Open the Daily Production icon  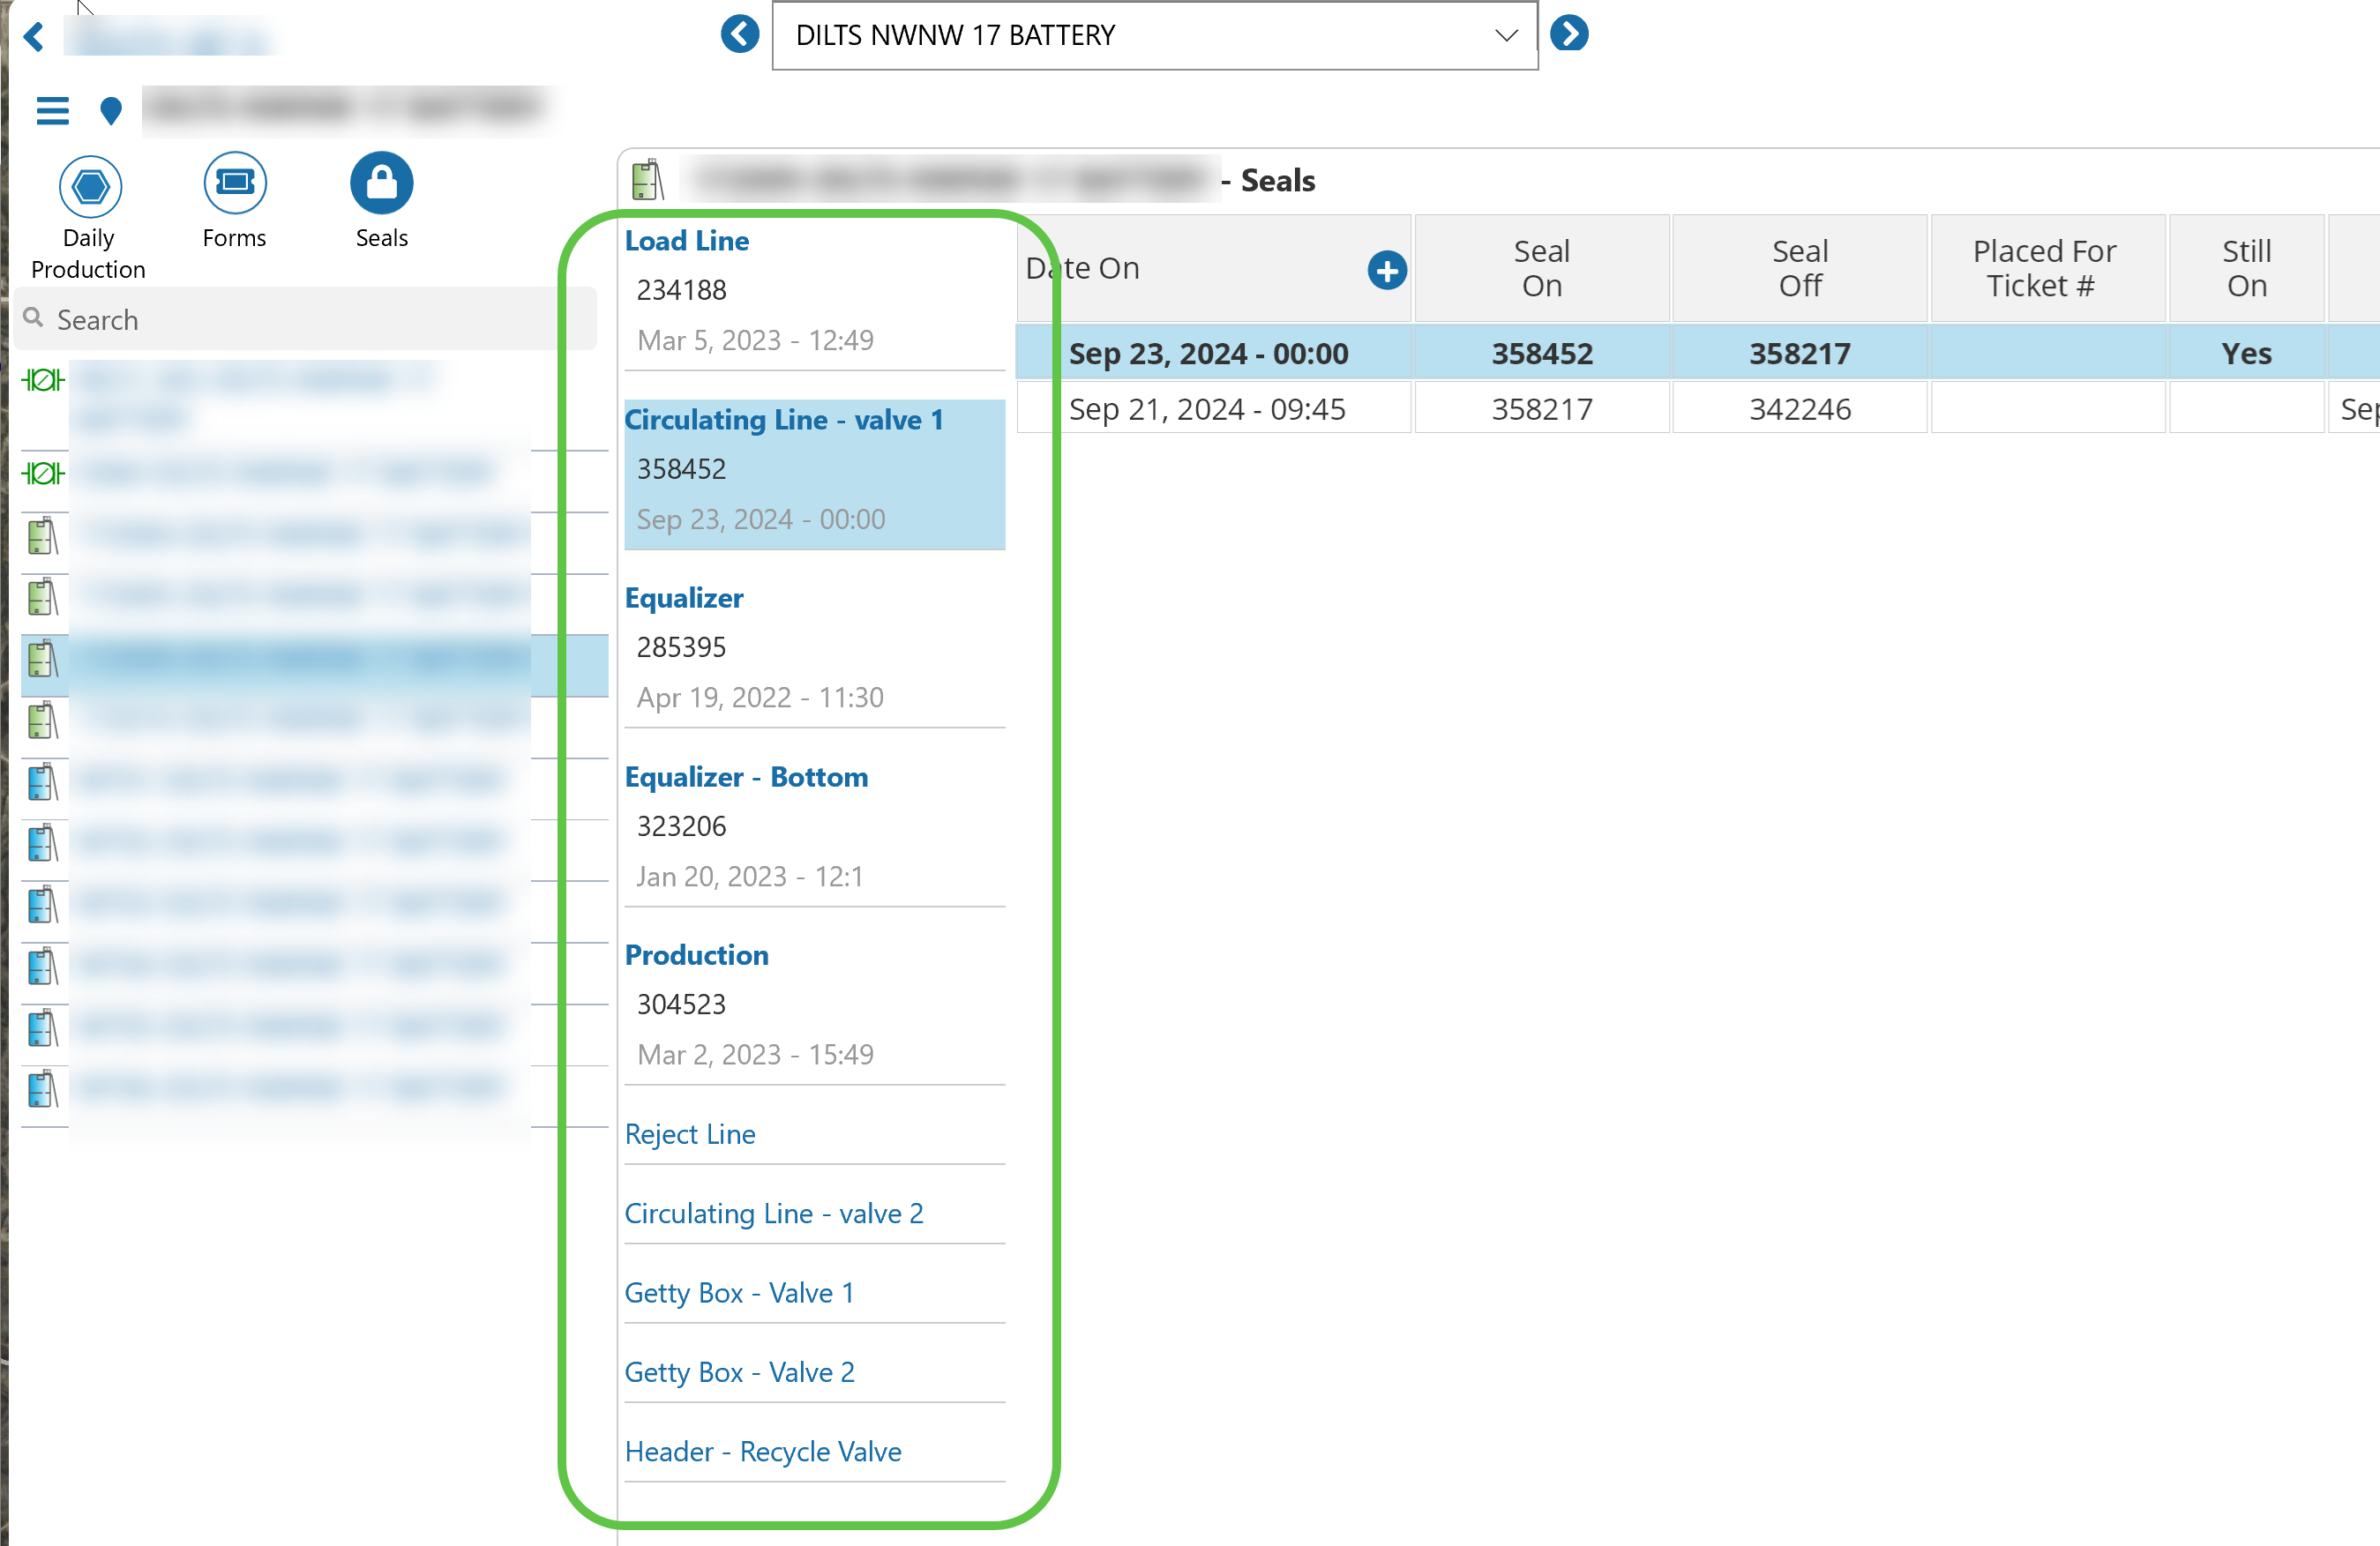[x=90, y=187]
